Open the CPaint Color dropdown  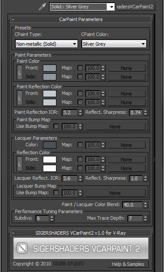(x=114, y=44)
